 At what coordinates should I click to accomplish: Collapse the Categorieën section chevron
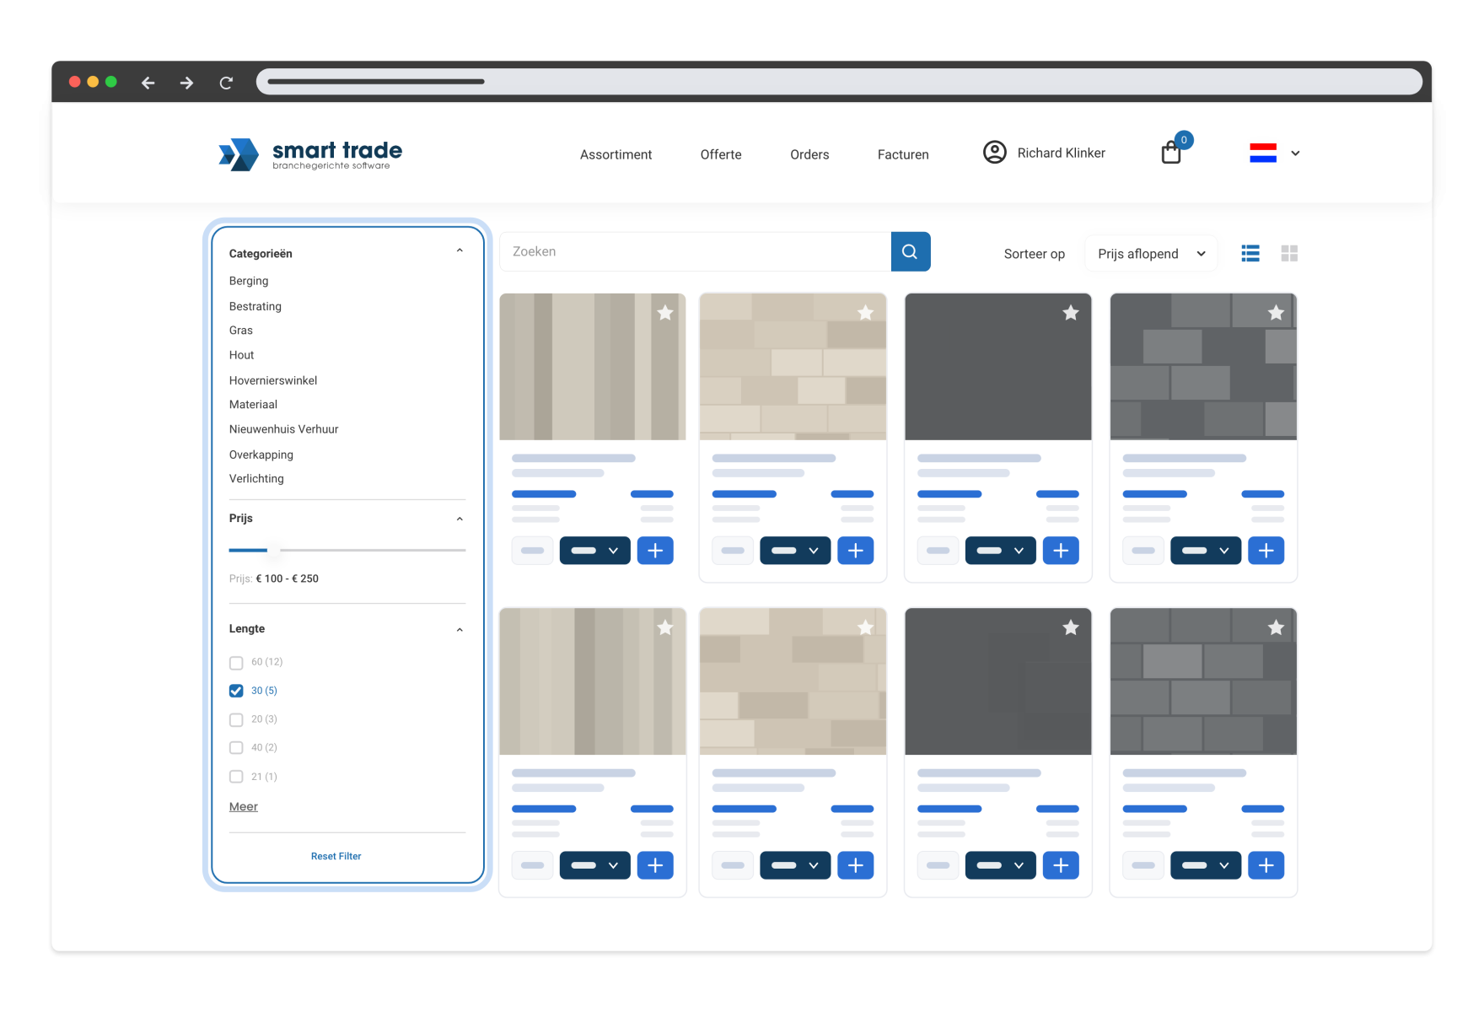point(460,250)
